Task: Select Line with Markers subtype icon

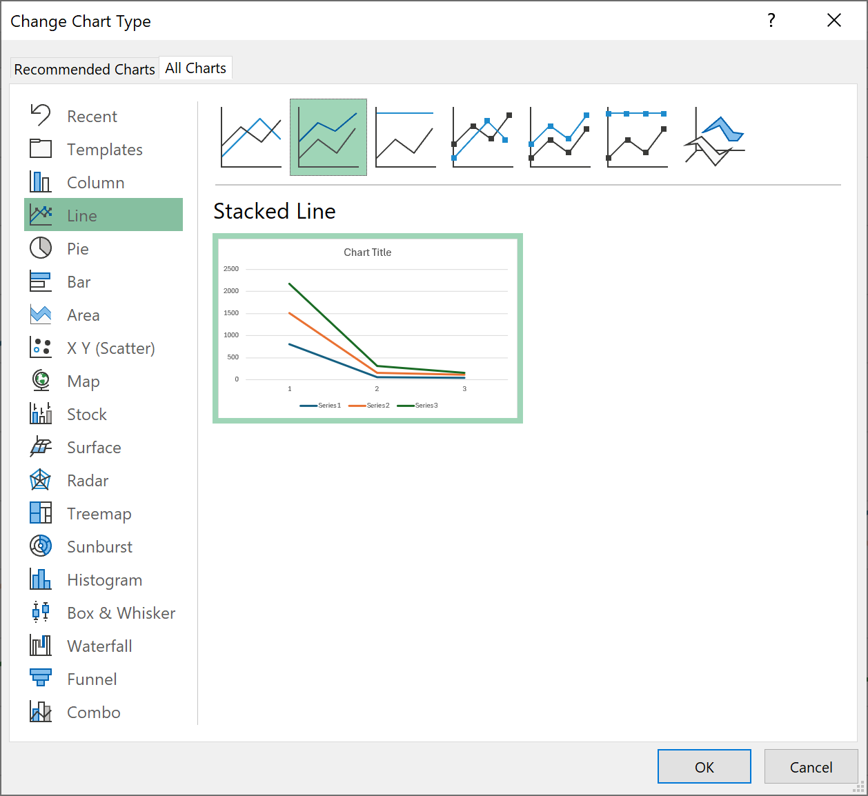Action: 483,137
